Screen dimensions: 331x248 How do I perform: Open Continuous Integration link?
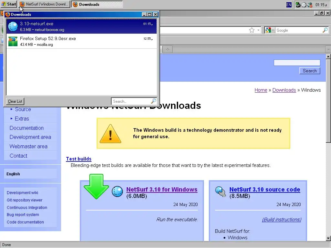coord(27,208)
